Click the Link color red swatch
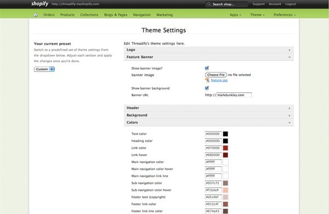329x214 pixels. click(225, 148)
